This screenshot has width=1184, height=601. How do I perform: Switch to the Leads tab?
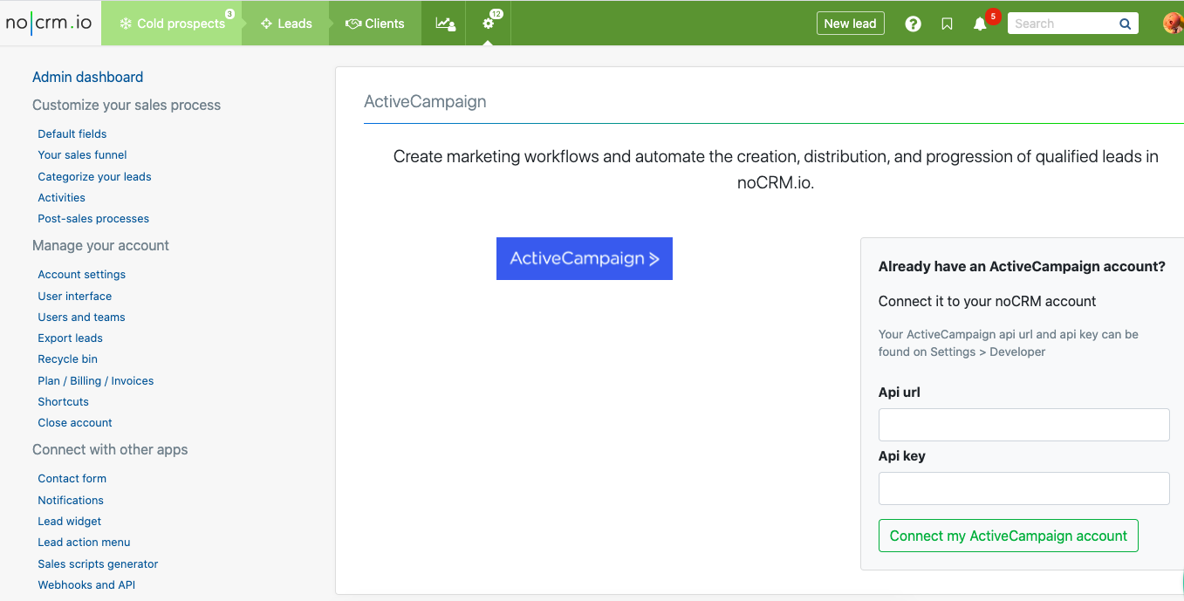click(x=286, y=24)
